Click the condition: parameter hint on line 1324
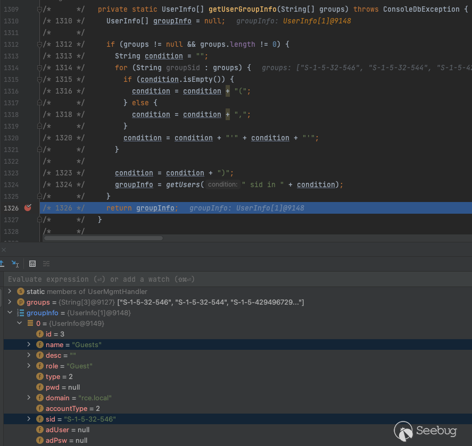Image resolution: width=472 pixels, height=446 pixels. 223,184
